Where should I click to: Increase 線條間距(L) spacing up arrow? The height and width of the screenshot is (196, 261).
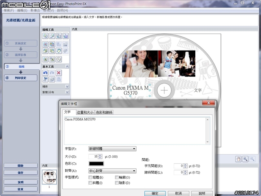(186, 172)
